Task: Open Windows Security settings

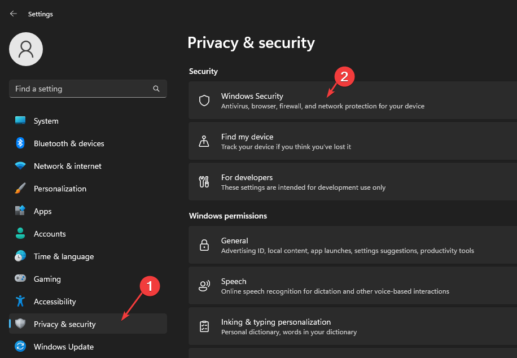Action: [x=353, y=101]
